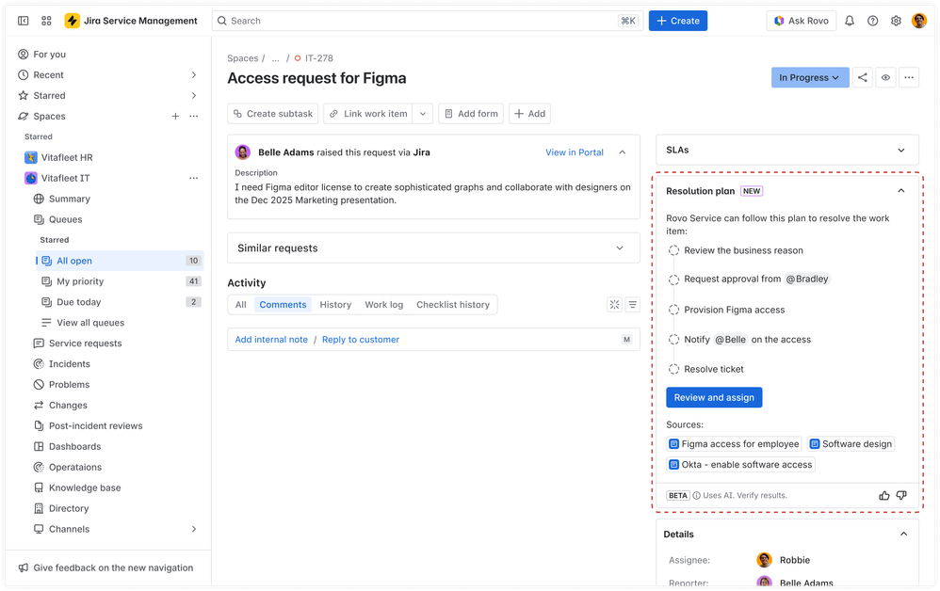Open the Link work item dropdown arrow
The width and height of the screenshot is (940, 591).
[x=423, y=114]
